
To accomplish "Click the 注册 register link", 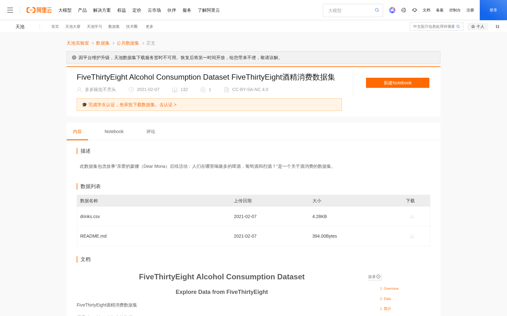I will (470, 10).
